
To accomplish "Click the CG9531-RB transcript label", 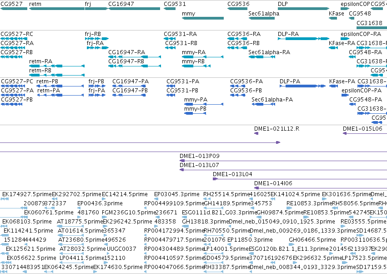I will pos(181,43).
